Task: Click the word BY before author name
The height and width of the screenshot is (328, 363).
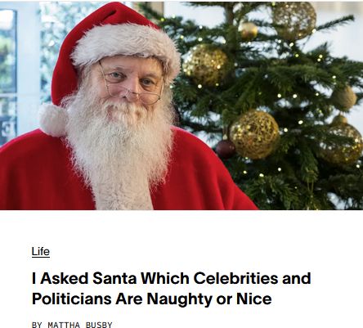Action: 37,325
